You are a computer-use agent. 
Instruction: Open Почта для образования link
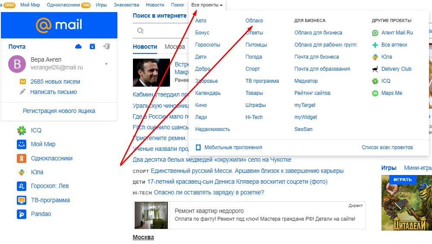click(322, 69)
